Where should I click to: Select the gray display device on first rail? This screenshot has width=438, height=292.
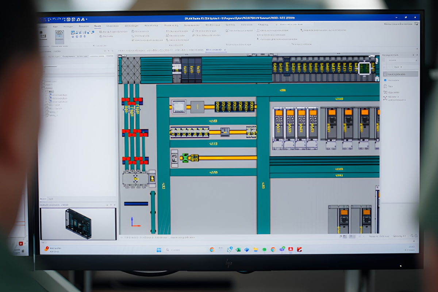(179, 107)
